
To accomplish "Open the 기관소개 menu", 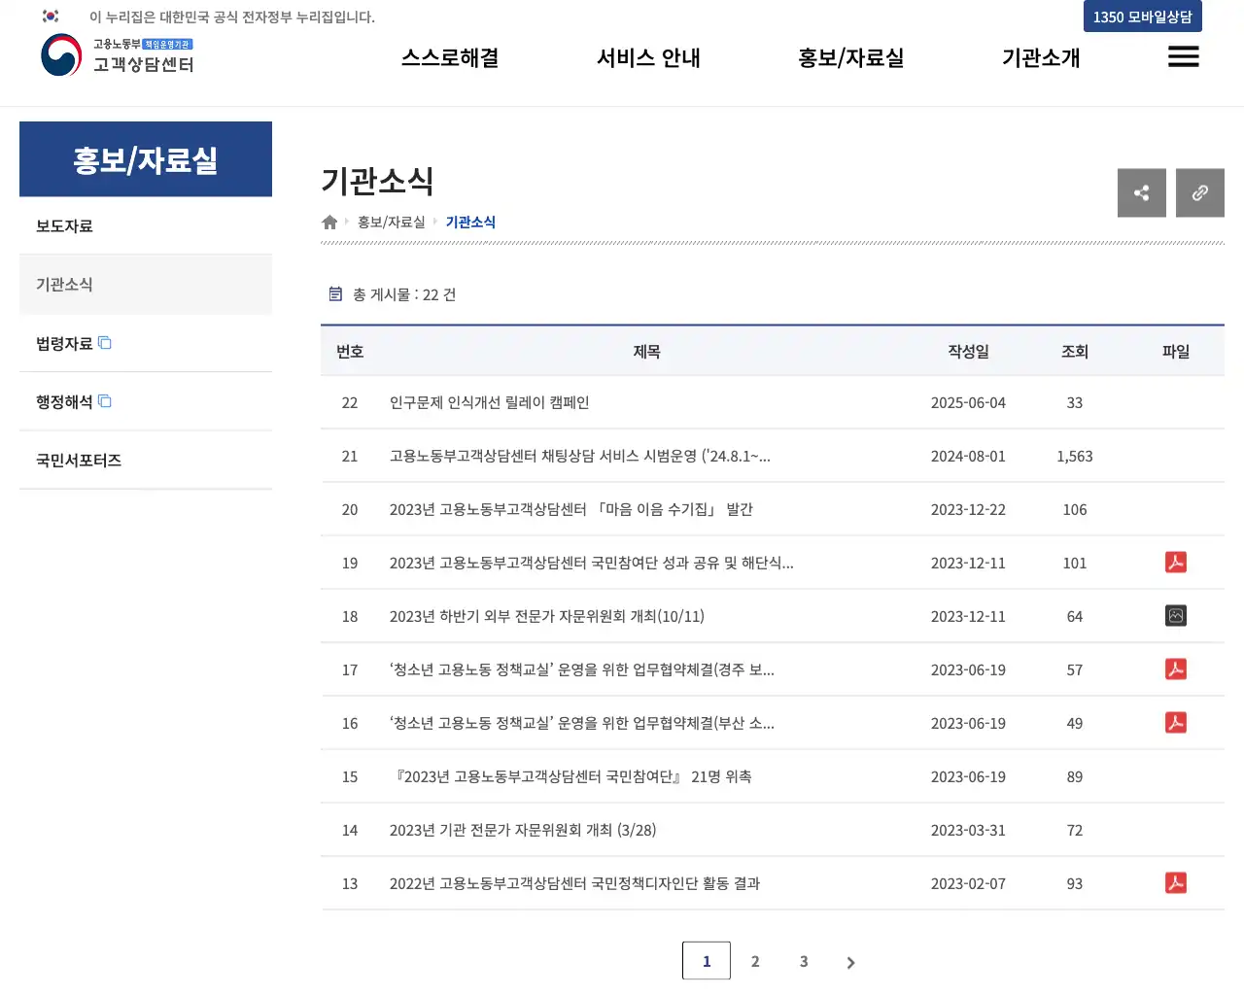I will point(1040,57).
